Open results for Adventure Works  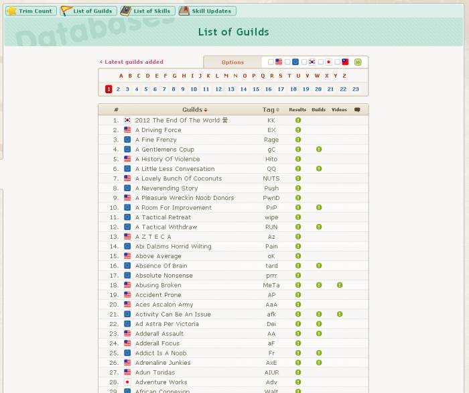pyautogui.click(x=298, y=382)
